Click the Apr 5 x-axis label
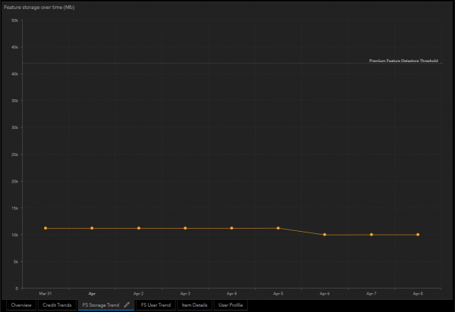Viewport: 455px width, 312px height. (278, 294)
